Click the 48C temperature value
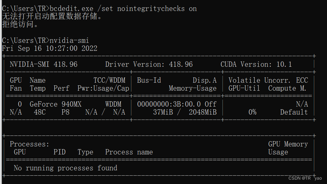The image size is (327, 184). (x=40, y=112)
